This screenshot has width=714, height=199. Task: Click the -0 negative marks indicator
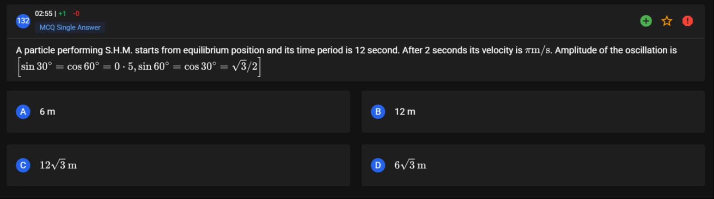76,14
